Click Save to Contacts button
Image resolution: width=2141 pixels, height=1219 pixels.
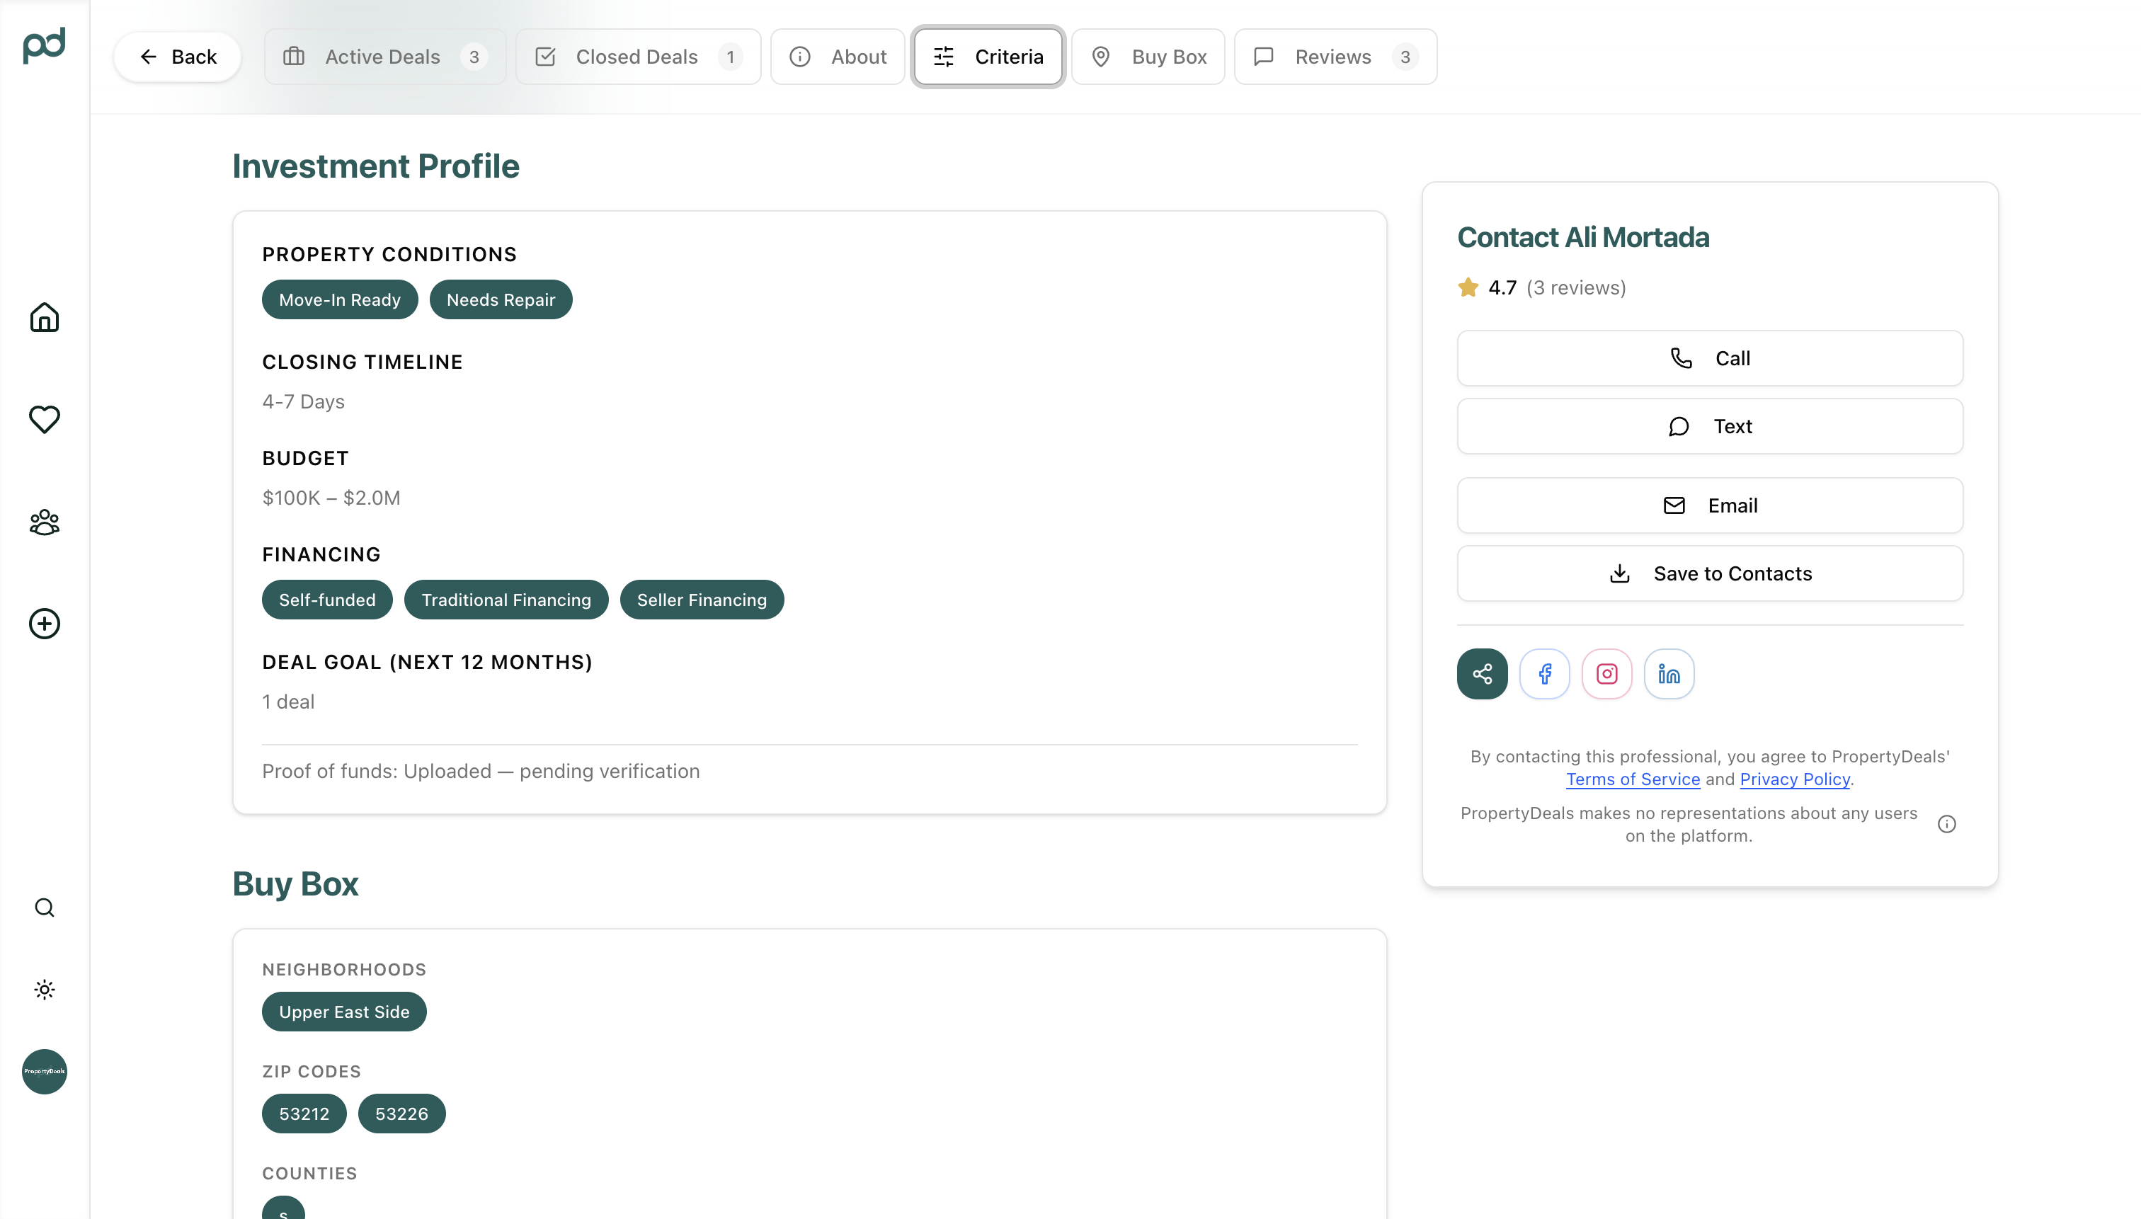pos(1710,573)
